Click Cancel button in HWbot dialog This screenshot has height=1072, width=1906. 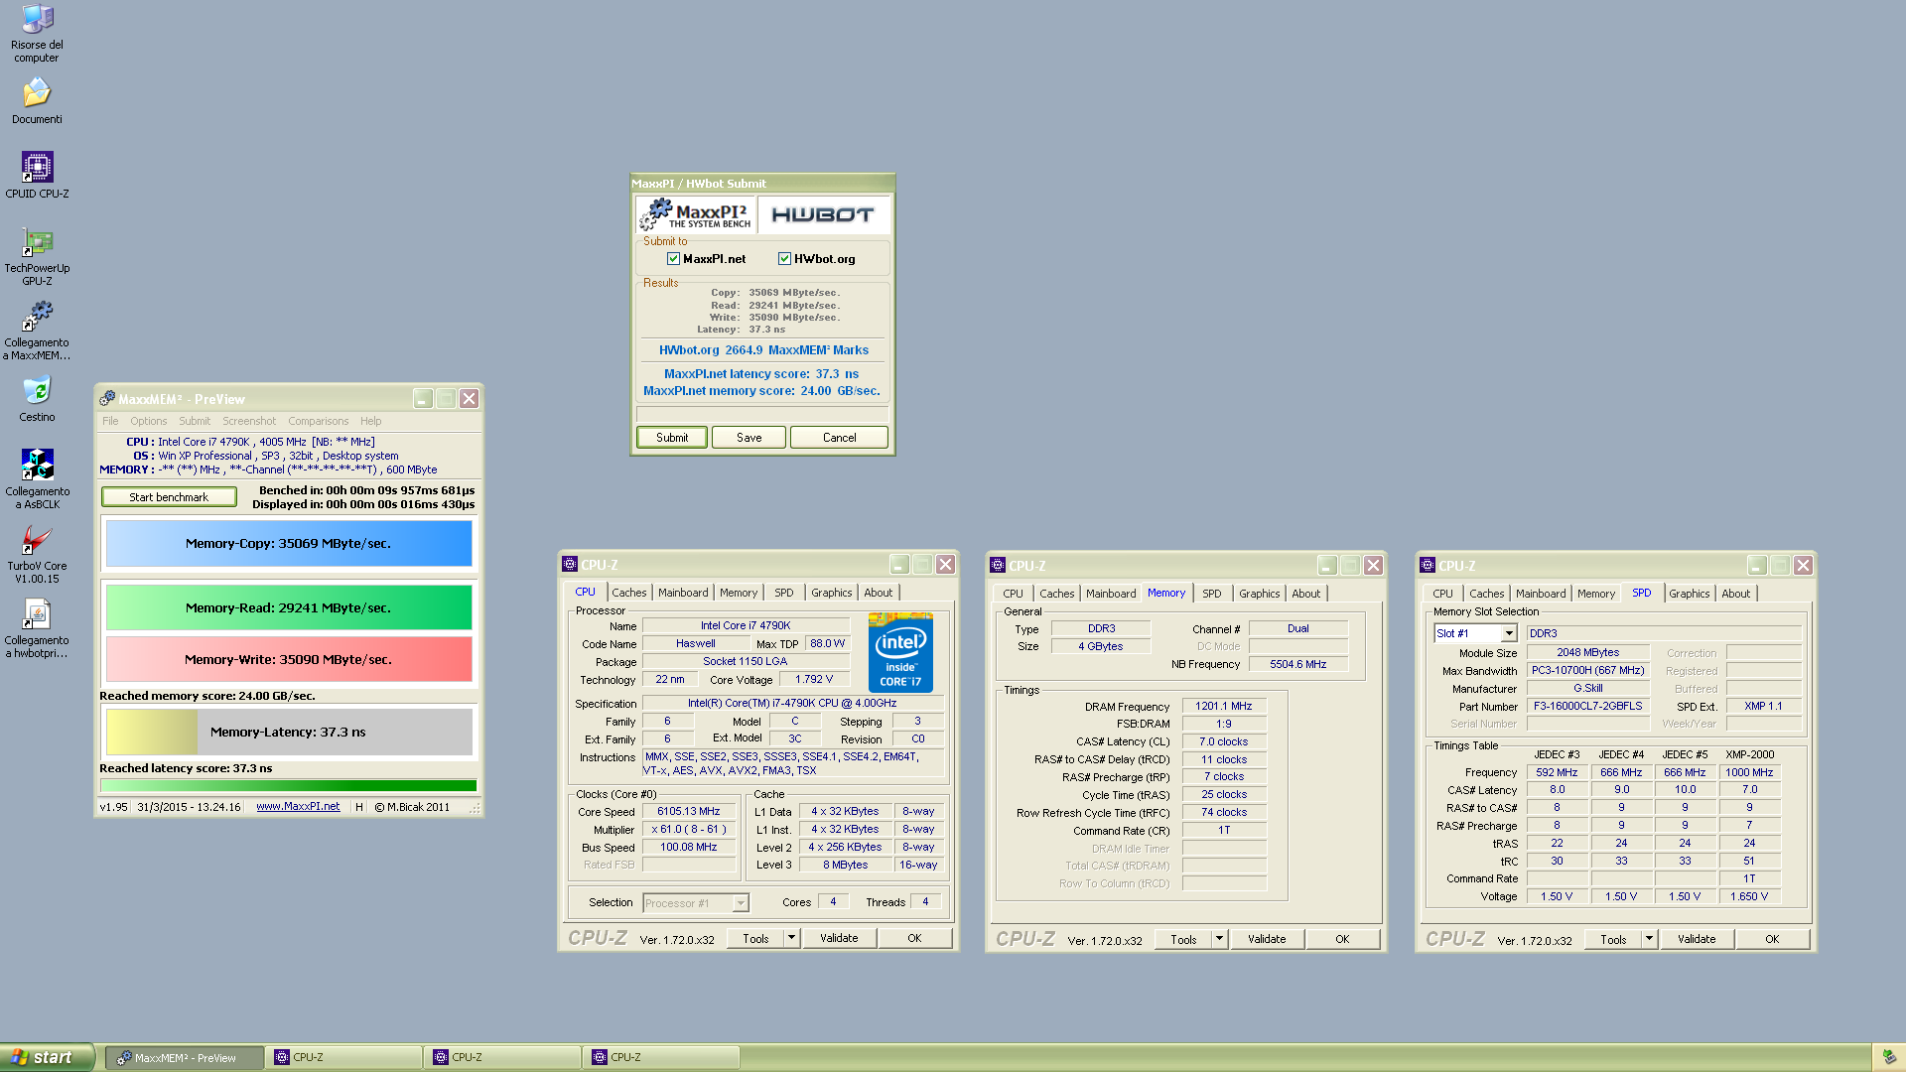coord(840,438)
